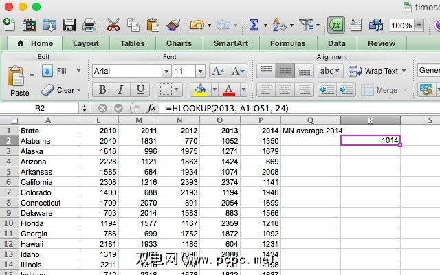The width and height of the screenshot is (440, 275).
Task: Cut with the scissors icon
Action: [113, 25]
